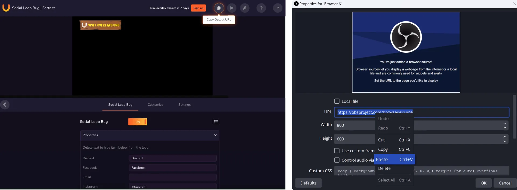Choose Delete from the context menu
Viewport: 517px width, 190px height.
(394, 168)
